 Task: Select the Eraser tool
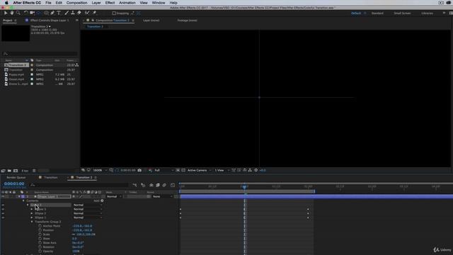[79, 13]
